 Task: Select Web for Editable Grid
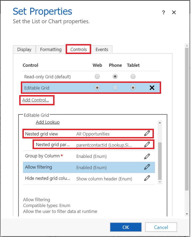point(97,88)
